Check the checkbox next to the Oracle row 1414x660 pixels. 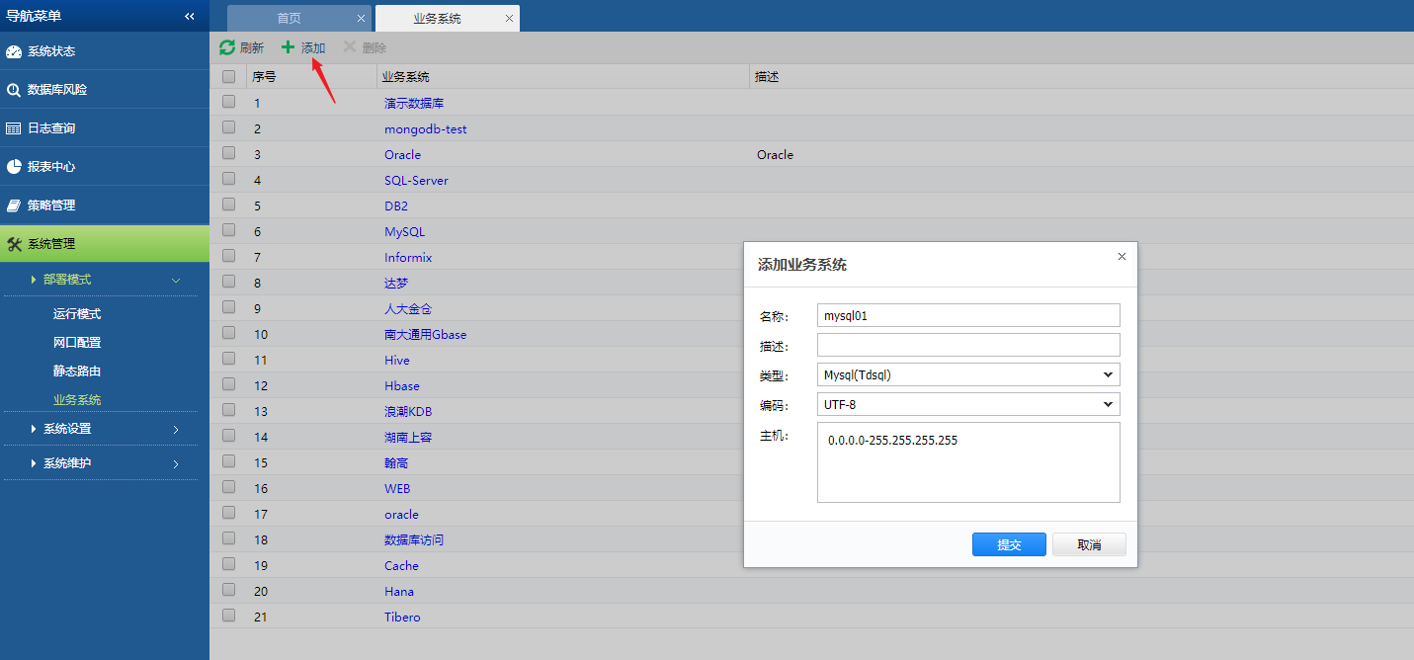click(228, 153)
